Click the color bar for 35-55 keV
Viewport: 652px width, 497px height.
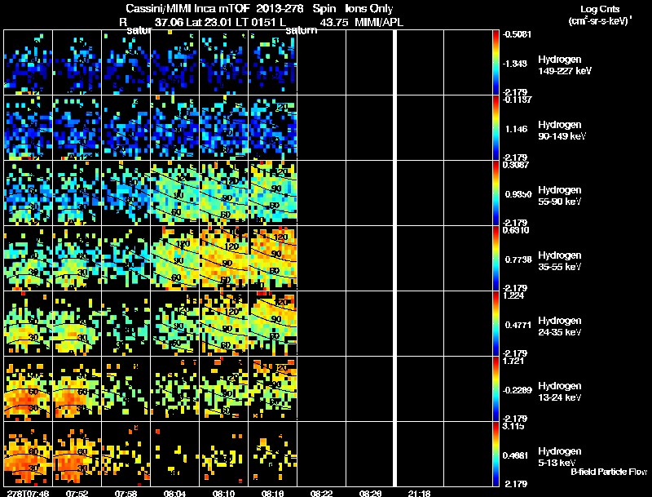point(496,259)
